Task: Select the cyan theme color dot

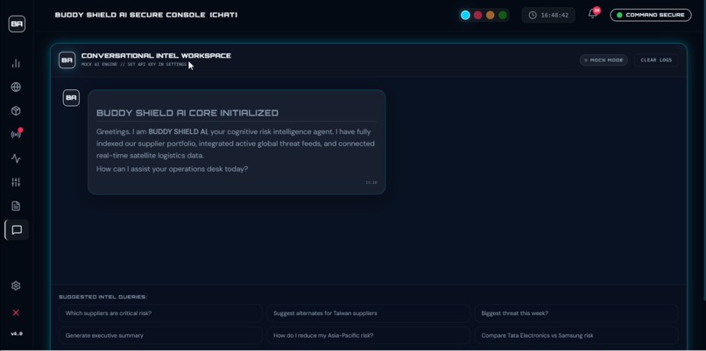Action: 466,15
